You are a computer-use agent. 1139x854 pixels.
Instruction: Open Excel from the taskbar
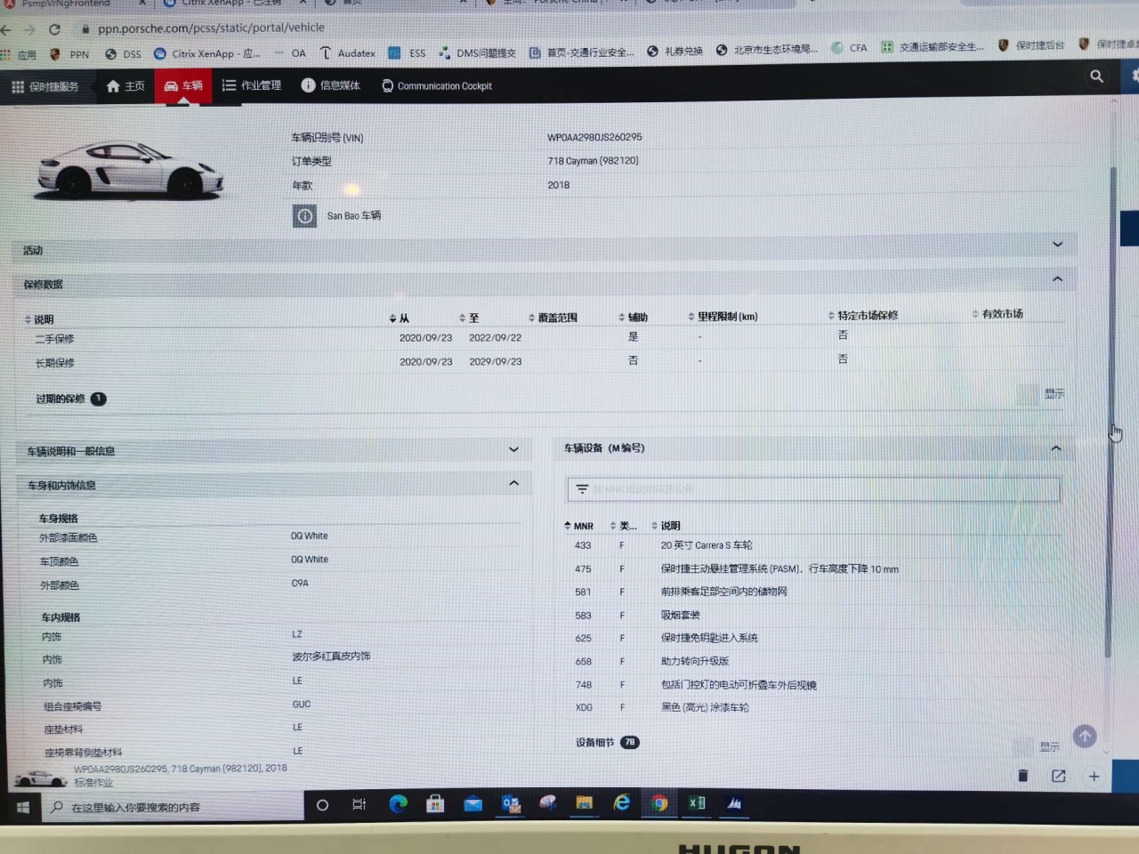697,803
